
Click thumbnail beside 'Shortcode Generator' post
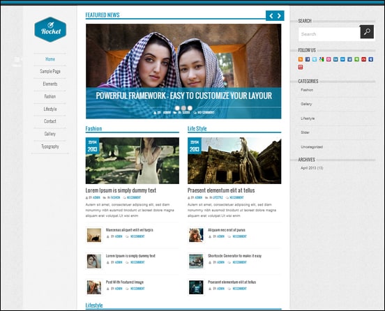click(x=196, y=261)
